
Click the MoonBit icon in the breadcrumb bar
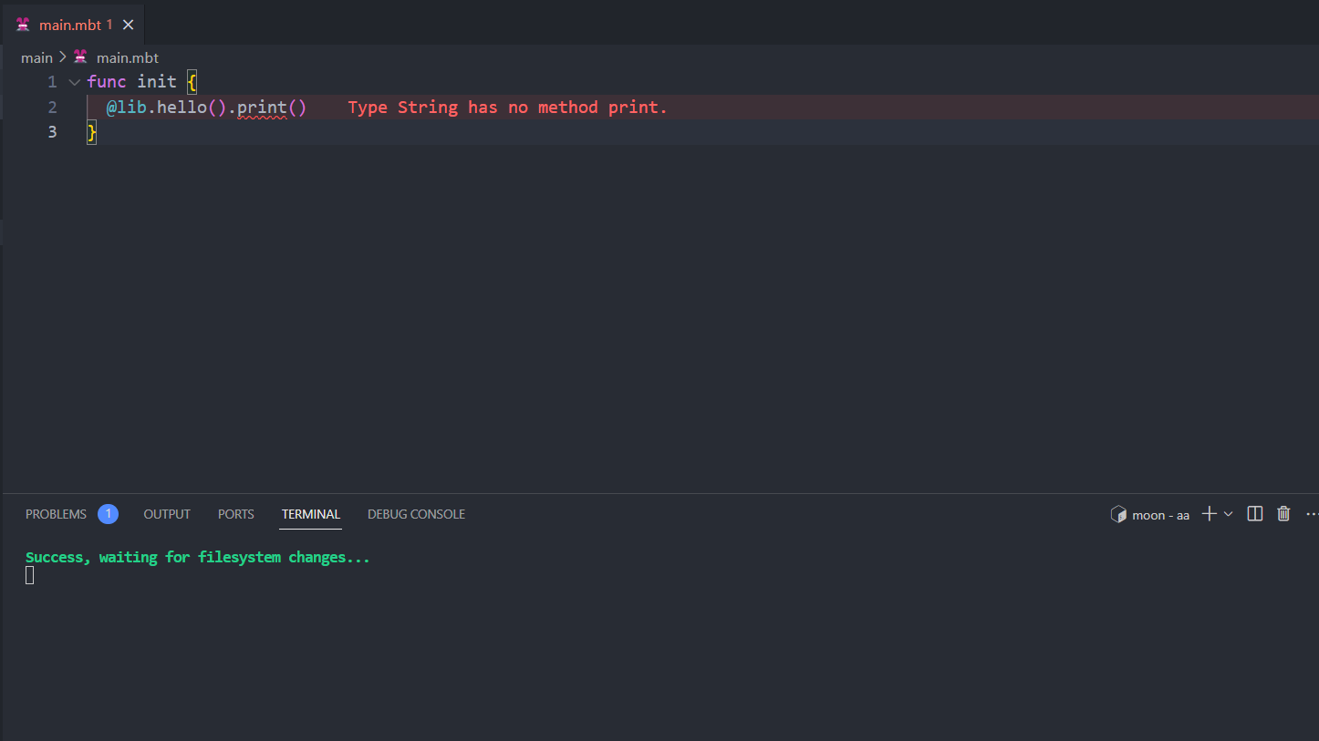pyautogui.click(x=80, y=57)
